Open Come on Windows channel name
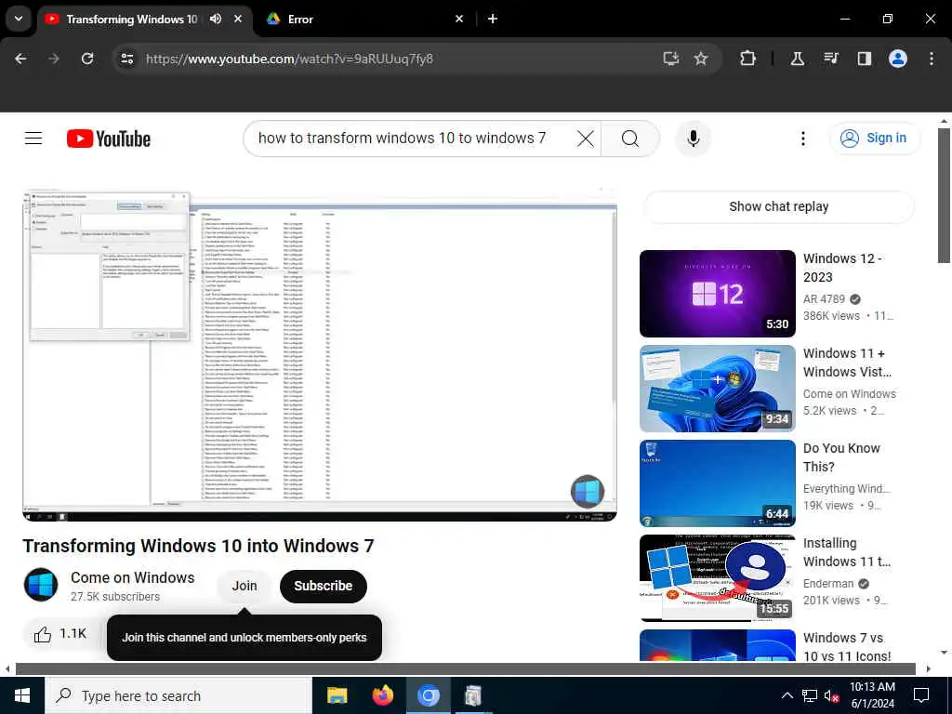The image size is (952, 714). (x=132, y=577)
